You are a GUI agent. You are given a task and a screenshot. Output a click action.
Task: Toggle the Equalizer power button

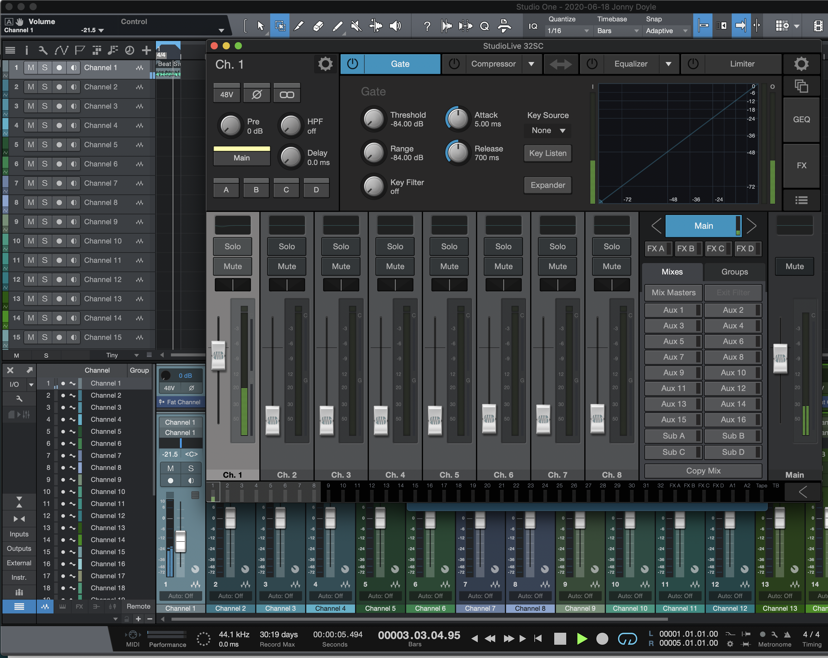[592, 64]
